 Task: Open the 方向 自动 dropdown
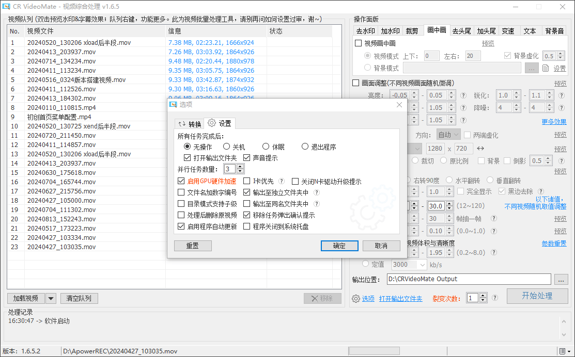pos(447,135)
